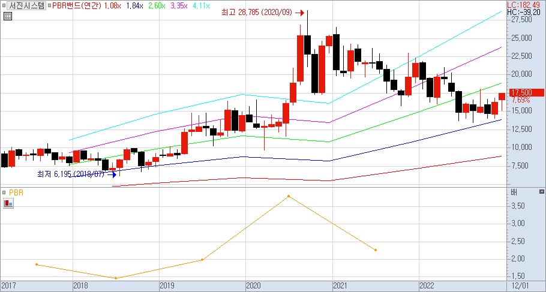Click the 2022 year label on time axis
The image size is (546, 292).
427,286
